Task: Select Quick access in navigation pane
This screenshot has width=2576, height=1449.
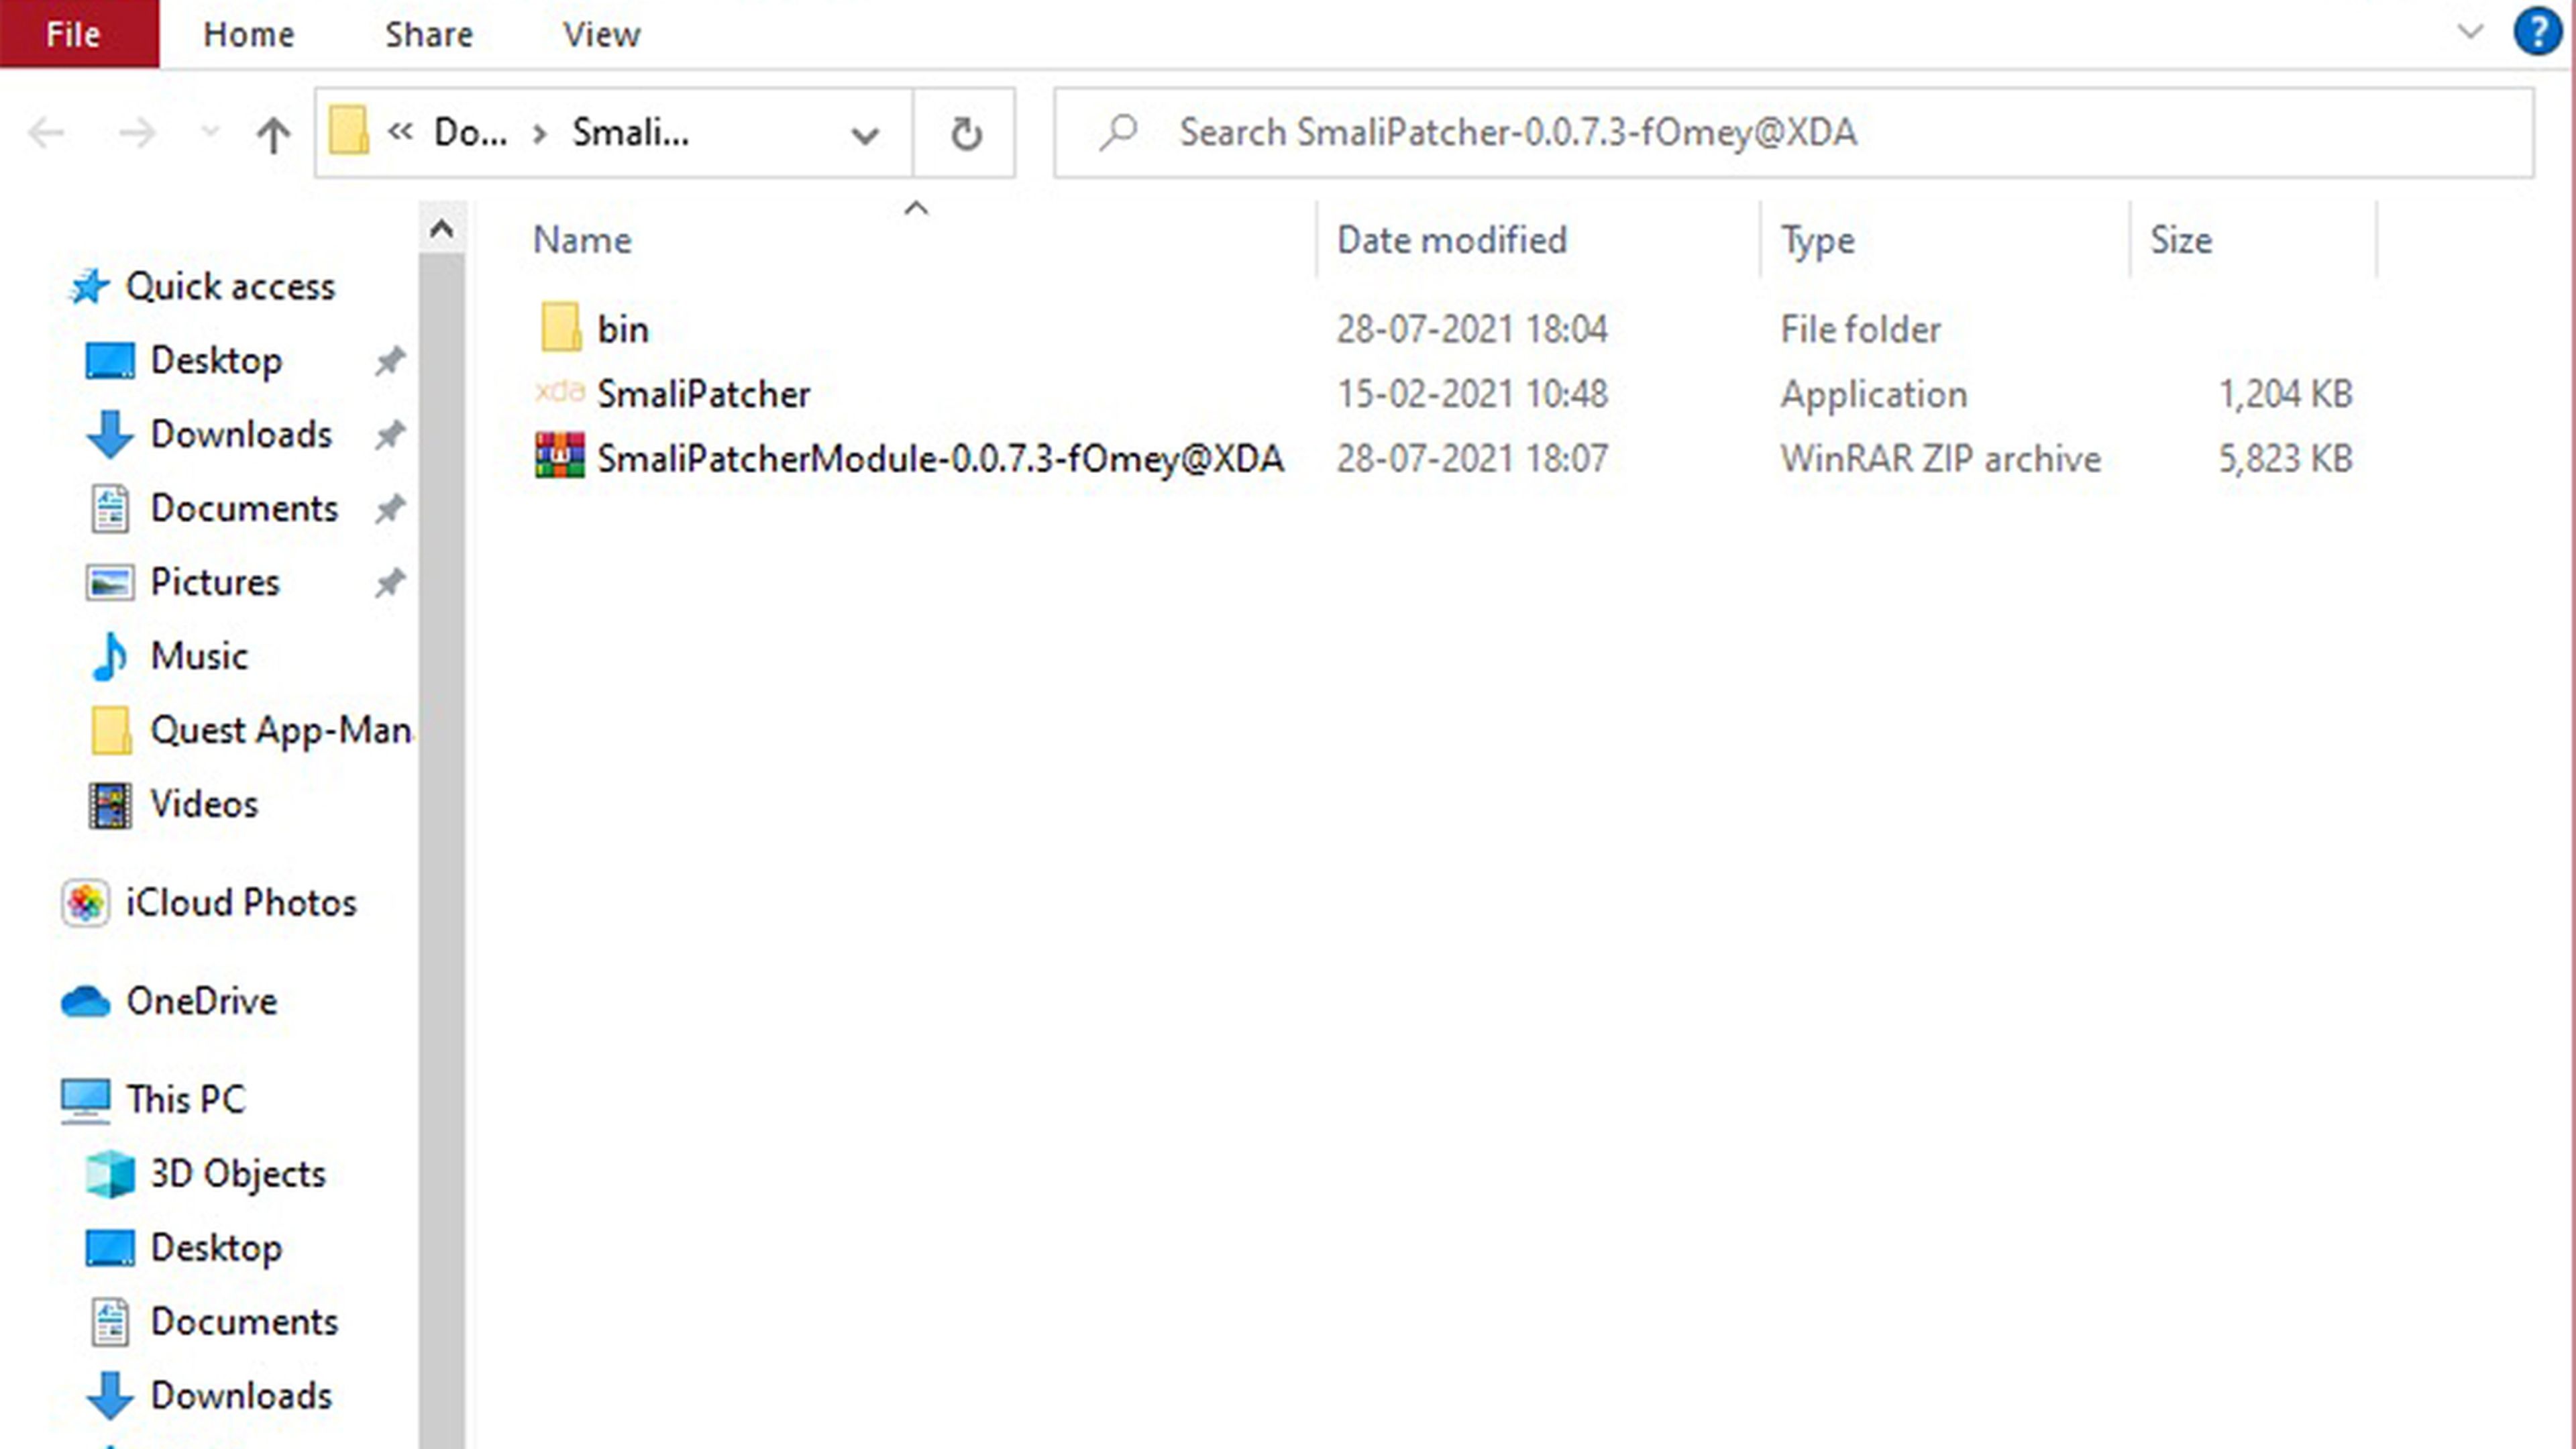Action: tap(230, 287)
